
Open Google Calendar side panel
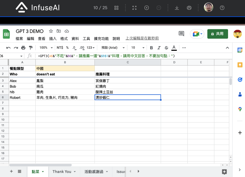pos(240,50)
